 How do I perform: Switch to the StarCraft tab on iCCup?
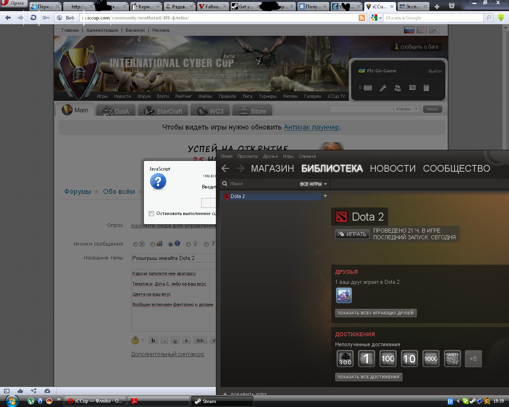pos(163,111)
